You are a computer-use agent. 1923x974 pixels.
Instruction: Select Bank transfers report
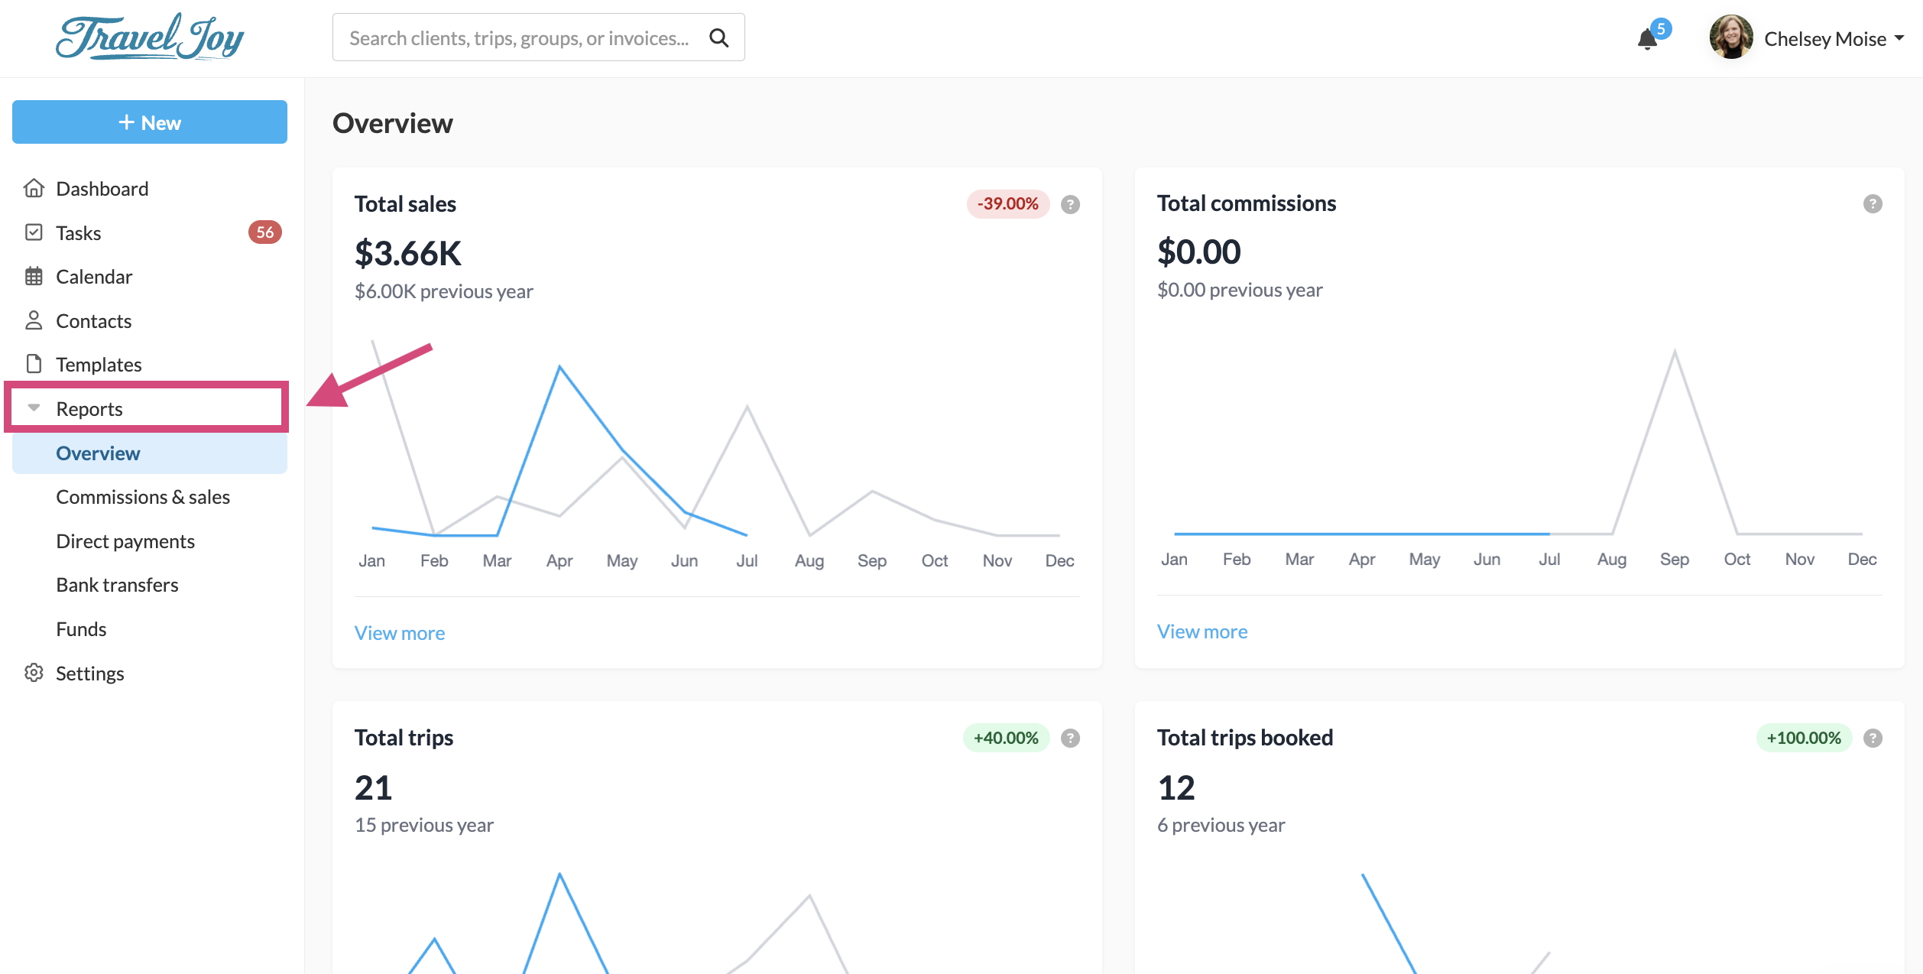[117, 585]
